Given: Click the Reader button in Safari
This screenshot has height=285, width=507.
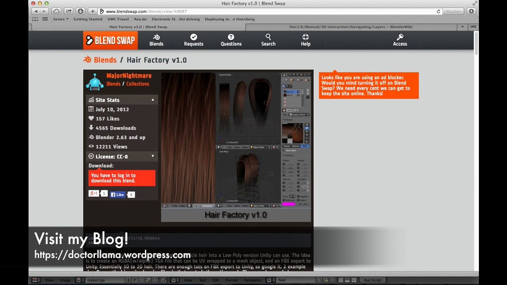Looking at the screenshot, I should coord(453,11).
